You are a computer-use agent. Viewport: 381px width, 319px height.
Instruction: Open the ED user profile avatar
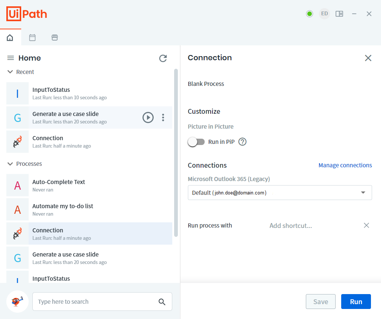tap(324, 14)
